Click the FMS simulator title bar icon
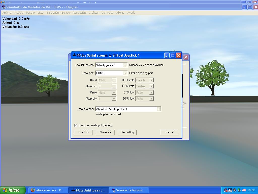Screen dimensions: 258x194 (4, 7)
